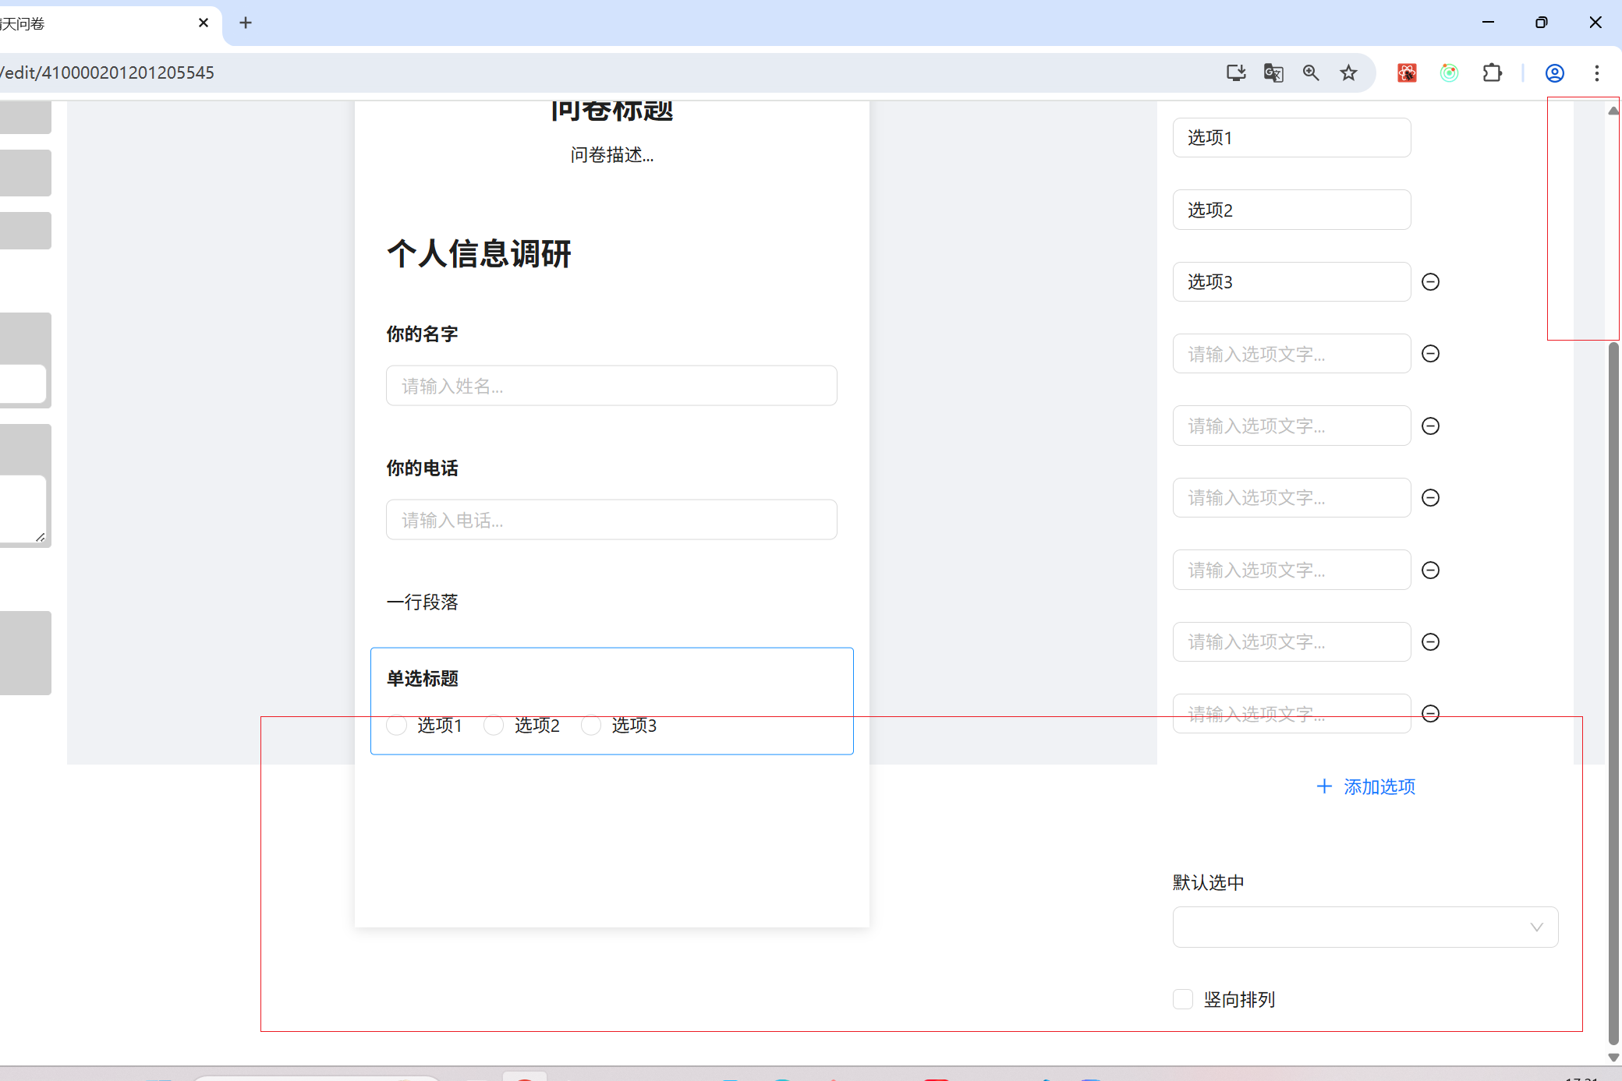Select the 选项1 radio button in preview

(x=396, y=725)
